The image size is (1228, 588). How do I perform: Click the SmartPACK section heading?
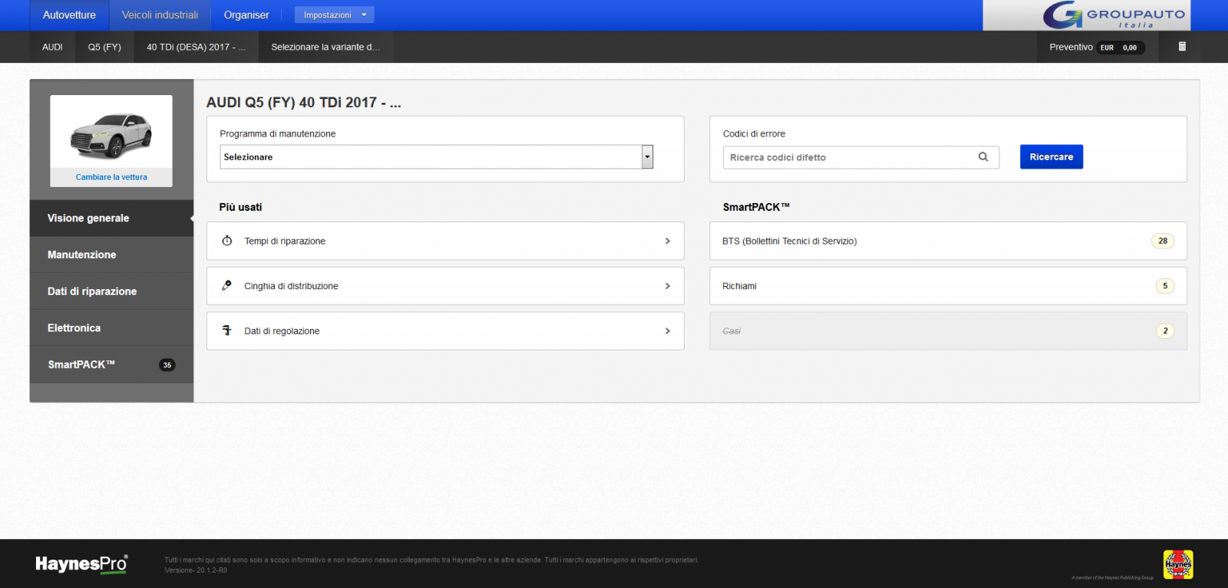756,207
